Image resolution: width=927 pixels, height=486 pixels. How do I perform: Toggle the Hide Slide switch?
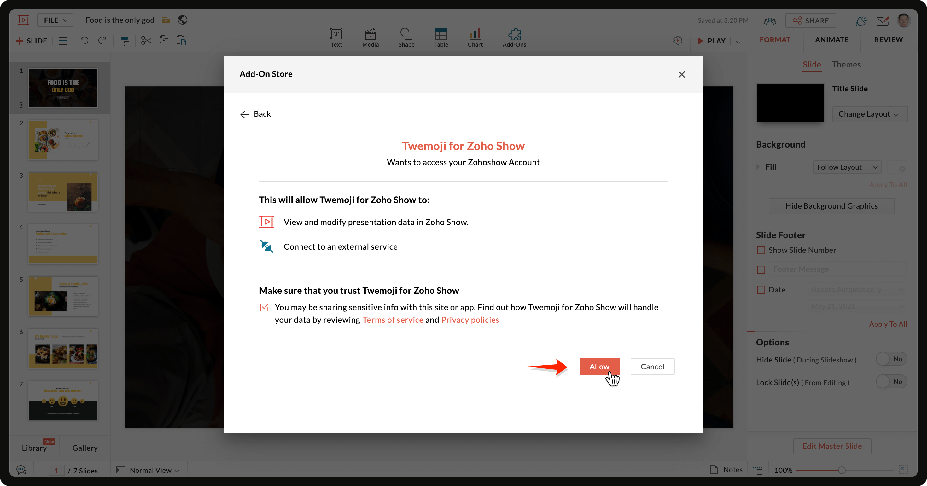(x=891, y=359)
